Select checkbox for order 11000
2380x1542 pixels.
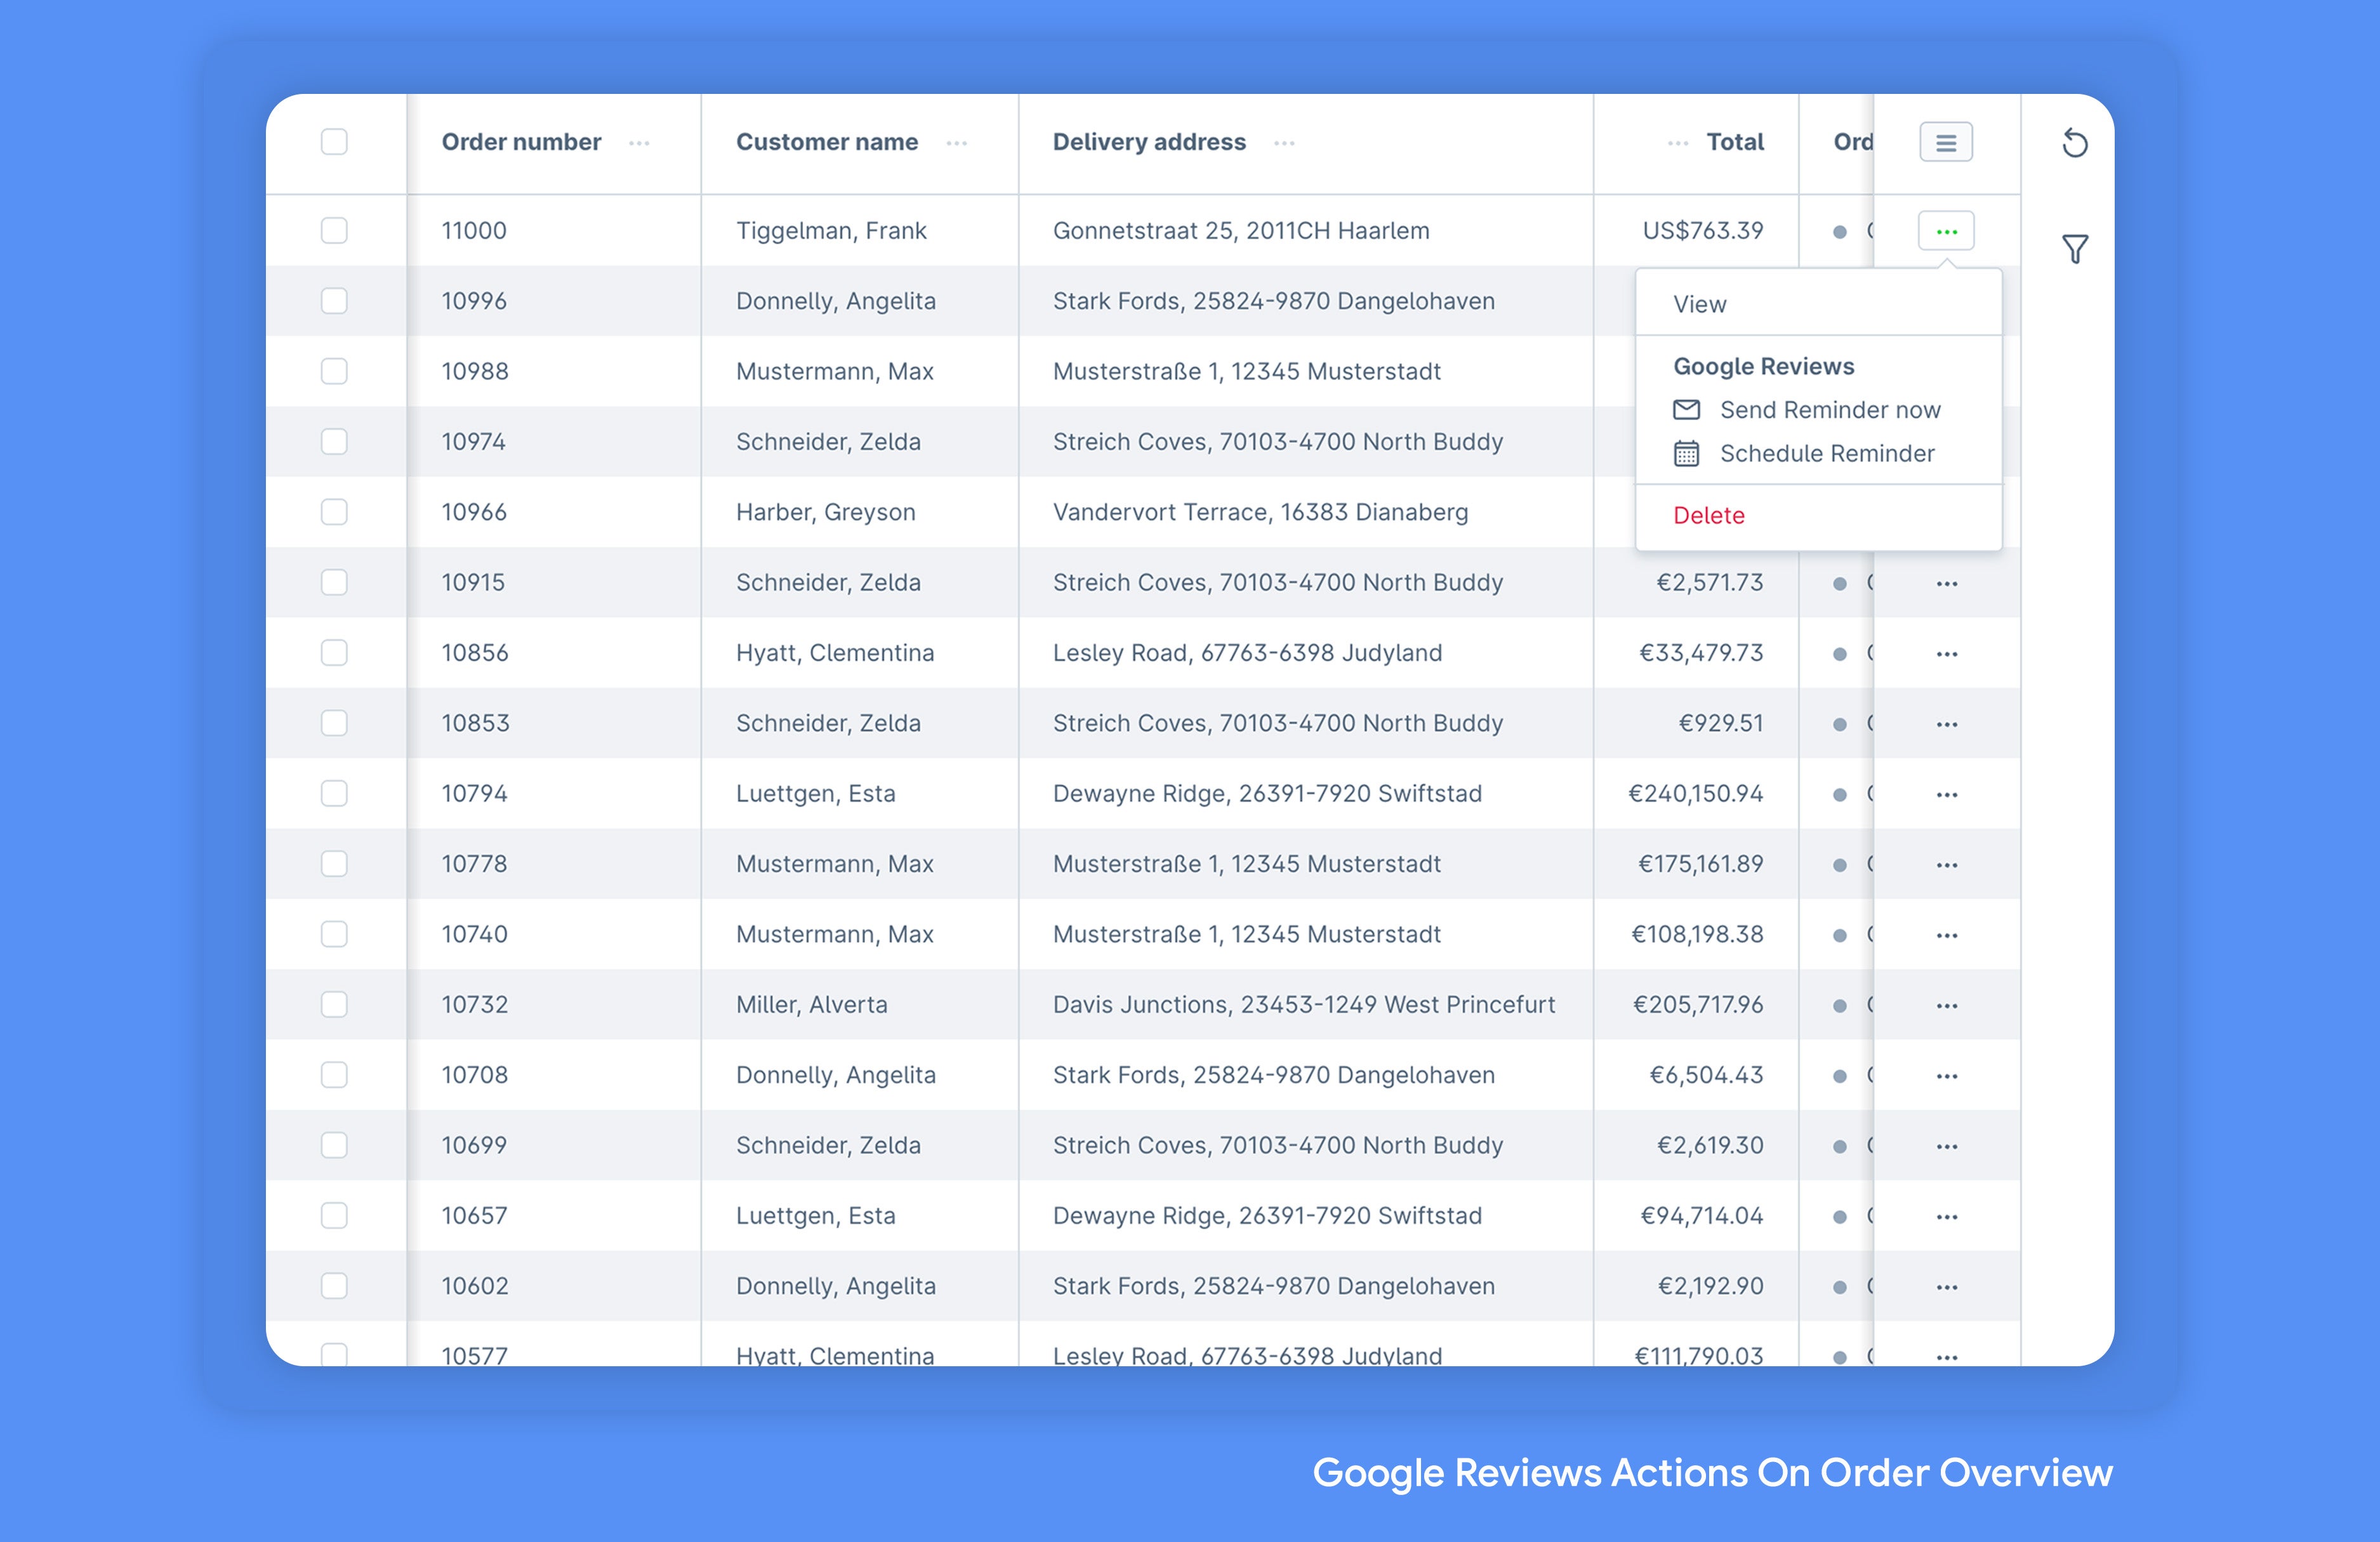(334, 230)
